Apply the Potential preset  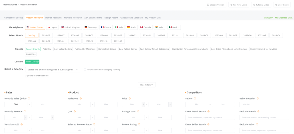click(x=47, y=49)
